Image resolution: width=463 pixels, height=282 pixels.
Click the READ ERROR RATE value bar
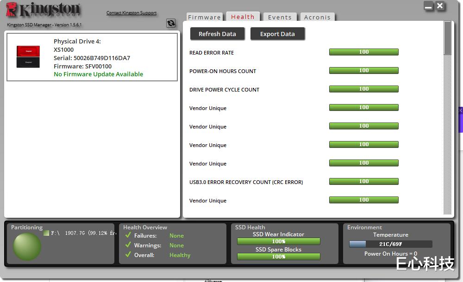364,52
